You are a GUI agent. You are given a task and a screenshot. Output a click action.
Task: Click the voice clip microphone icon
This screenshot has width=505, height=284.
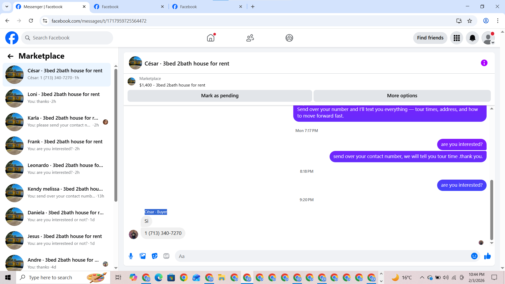[131, 256]
